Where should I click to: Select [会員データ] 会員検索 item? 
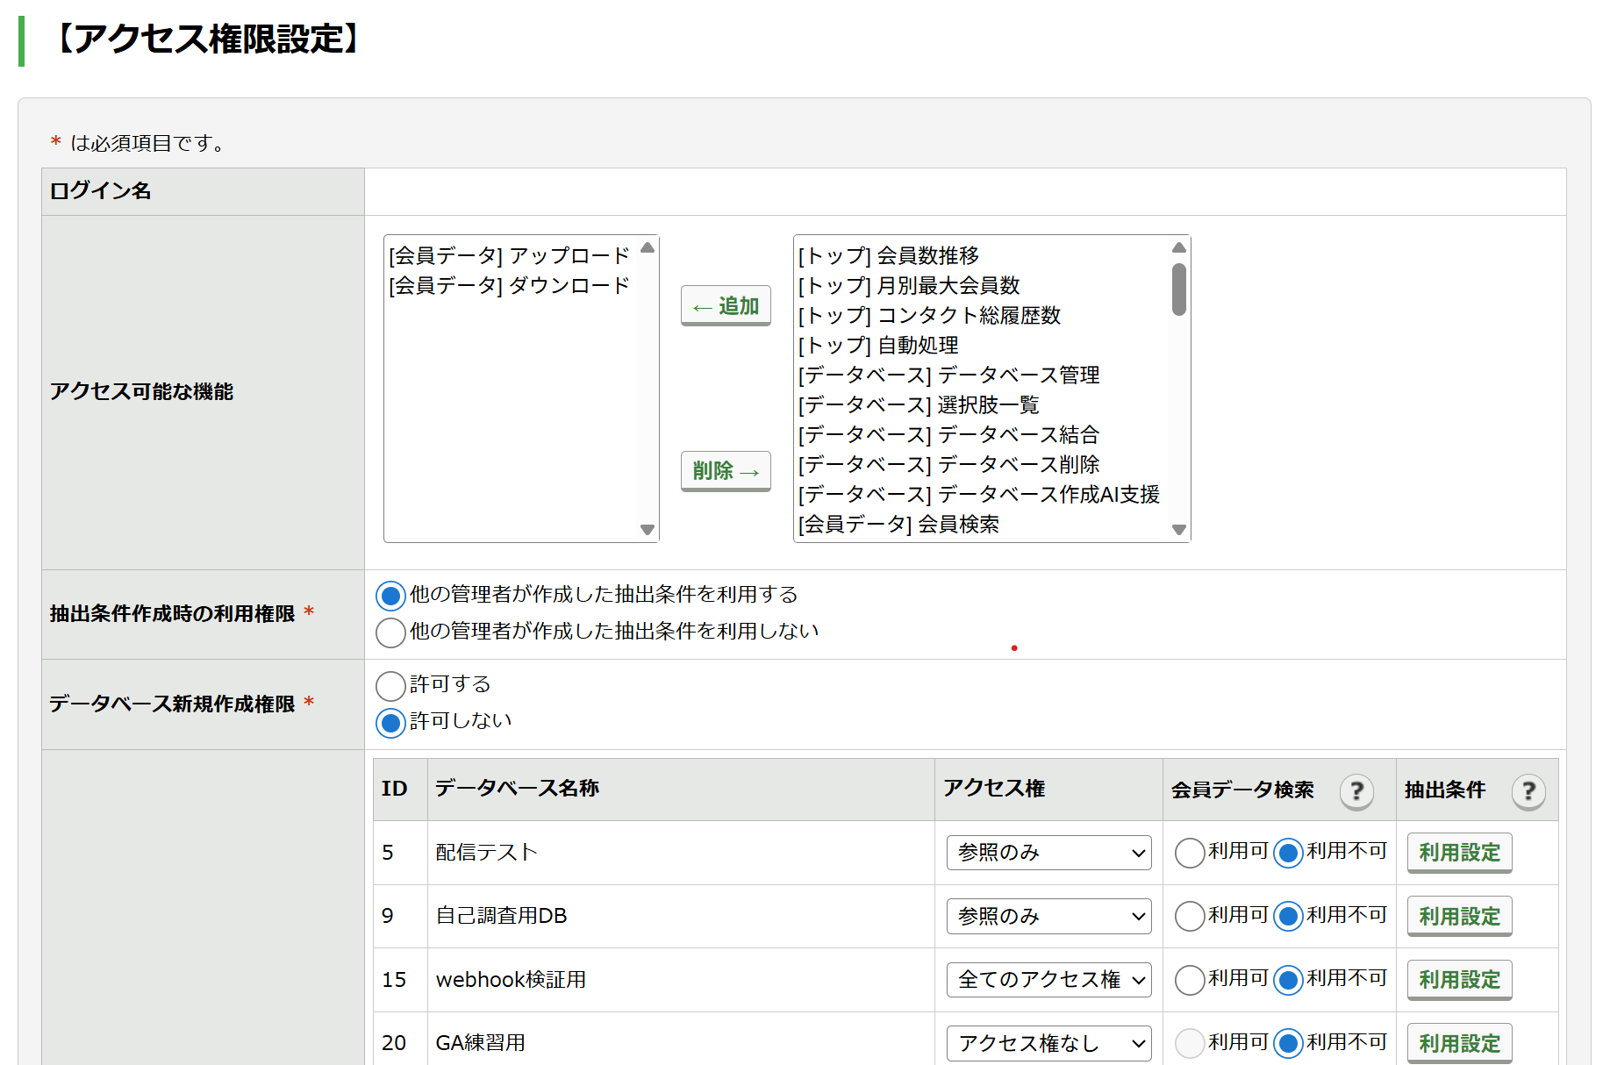coord(982,524)
